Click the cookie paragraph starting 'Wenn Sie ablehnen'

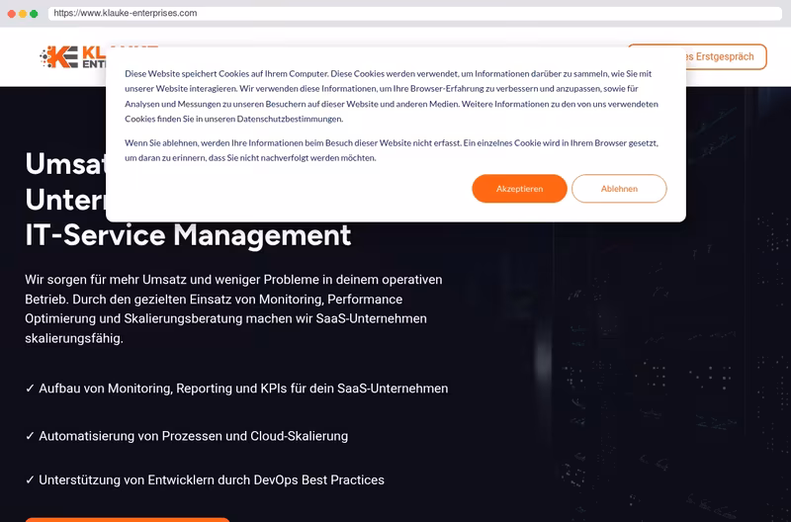tap(392, 150)
